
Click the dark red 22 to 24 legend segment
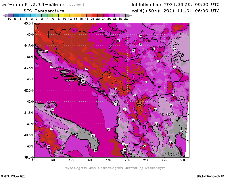100,15
